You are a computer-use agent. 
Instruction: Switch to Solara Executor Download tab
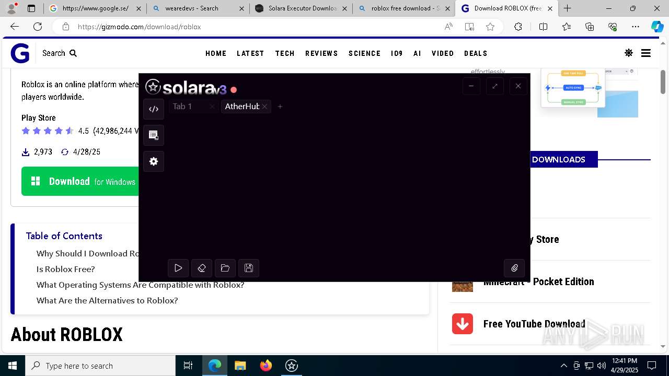pyautogui.click(x=301, y=8)
